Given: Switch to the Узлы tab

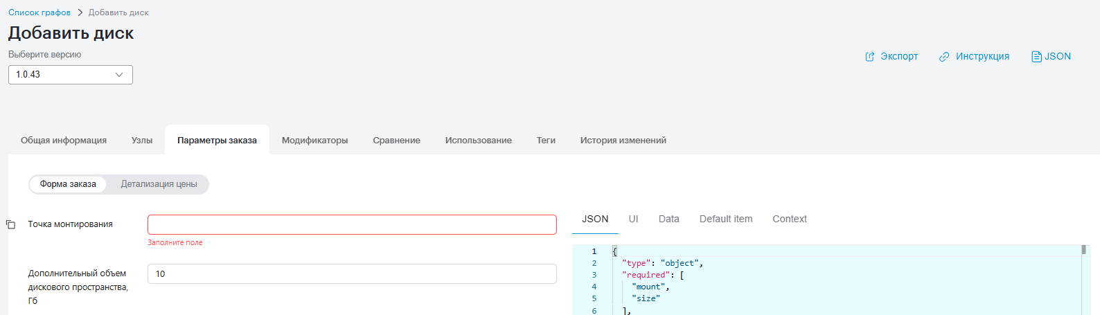Looking at the screenshot, I should tap(142, 140).
